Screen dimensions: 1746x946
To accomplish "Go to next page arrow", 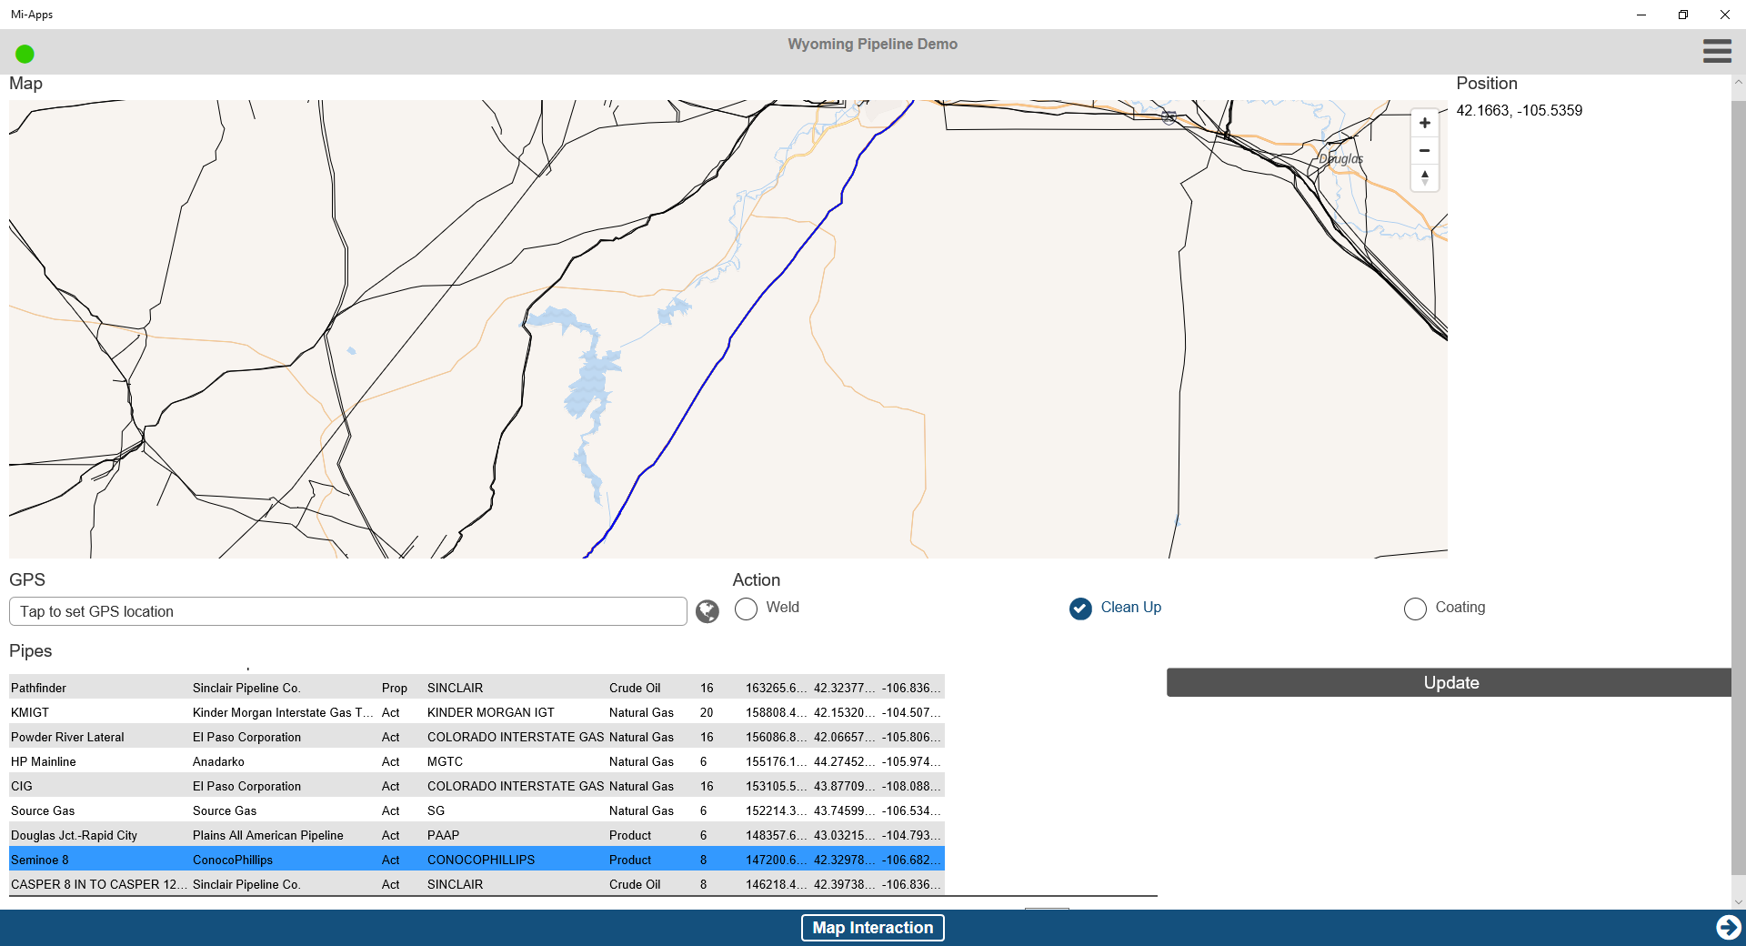I will click(1729, 927).
